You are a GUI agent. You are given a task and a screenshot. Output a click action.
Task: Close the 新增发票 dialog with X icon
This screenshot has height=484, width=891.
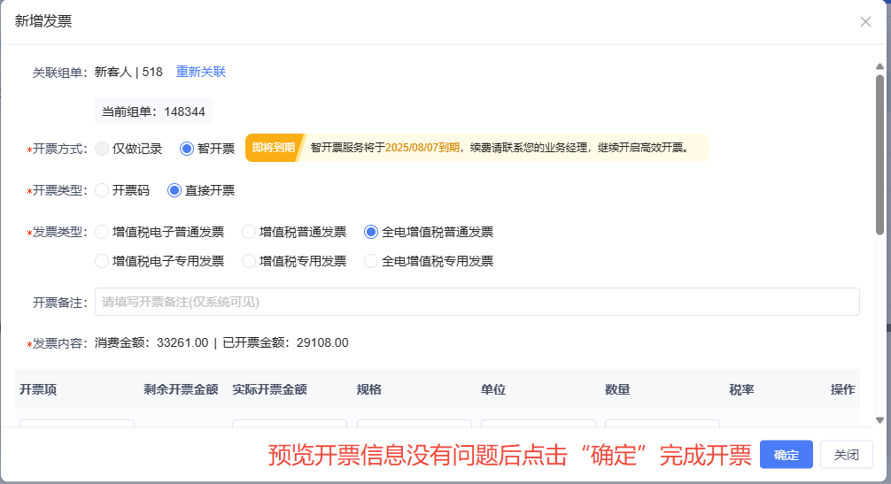[865, 21]
